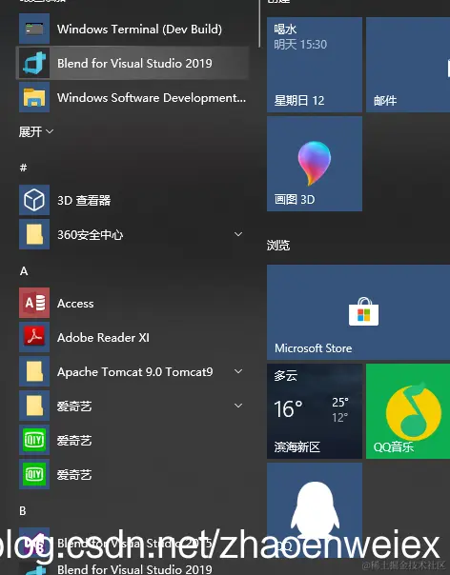Click the Apache Tomcat 9.0 folder icon
The height and width of the screenshot is (575, 450).
[x=34, y=371]
